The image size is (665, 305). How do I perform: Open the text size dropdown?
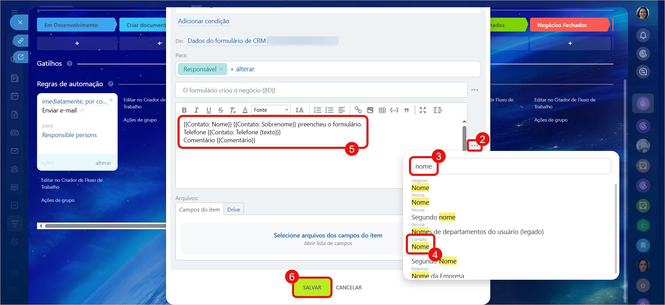[299, 110]
